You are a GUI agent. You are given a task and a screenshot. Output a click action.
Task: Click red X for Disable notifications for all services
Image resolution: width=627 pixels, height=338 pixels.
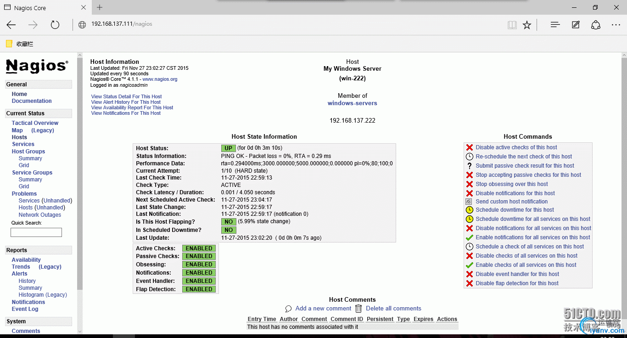(x=469, y=228)
